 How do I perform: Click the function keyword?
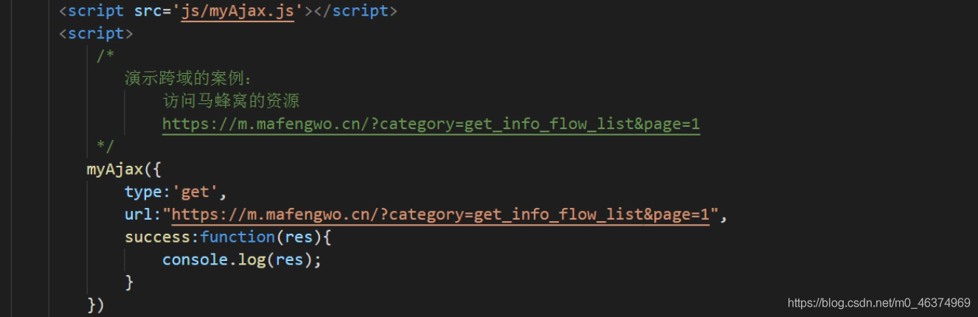coord(237,237)
